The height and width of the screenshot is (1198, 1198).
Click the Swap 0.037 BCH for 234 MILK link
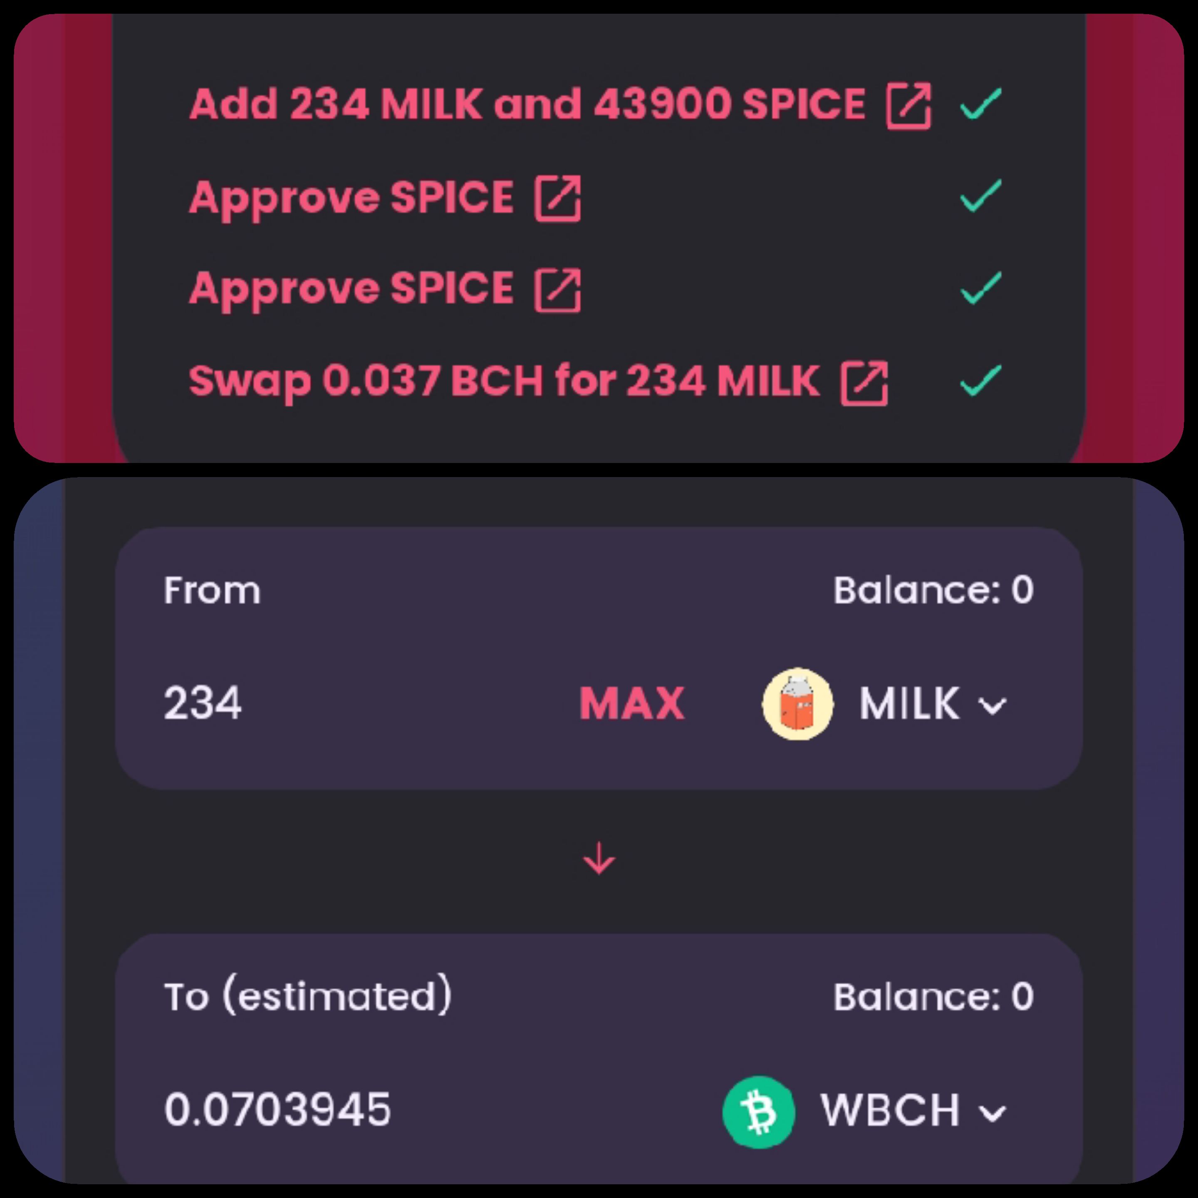pos(504,381)
